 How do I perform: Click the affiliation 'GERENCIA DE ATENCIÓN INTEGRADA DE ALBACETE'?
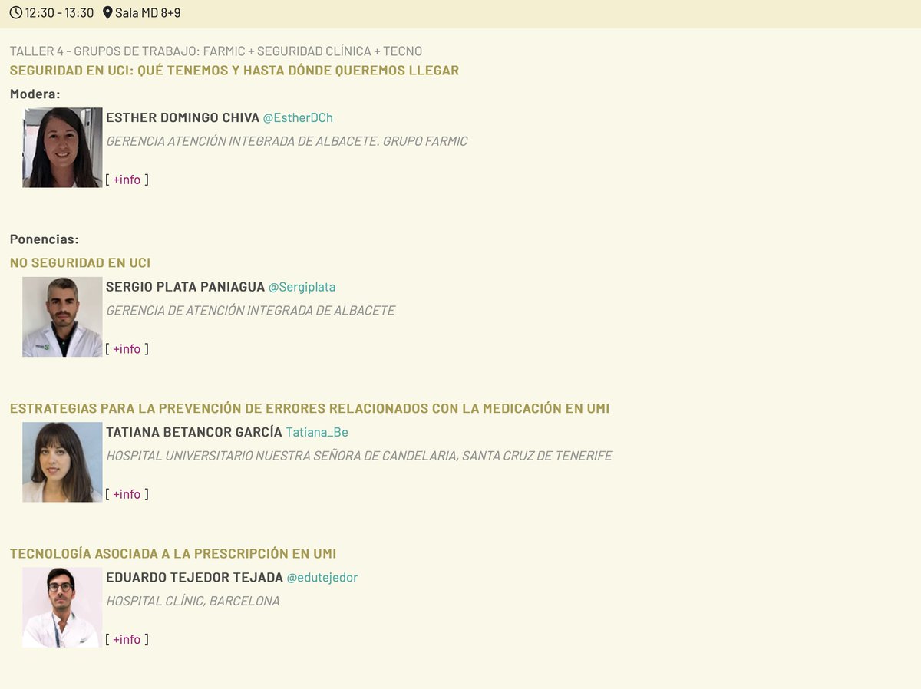[x=250, y=311]
